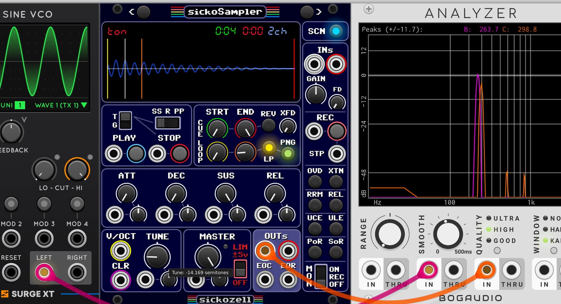Click the right INs jack with red ring
Viewport: 561px width, 304px height.
pyautogui.click(x=336, y=64)
